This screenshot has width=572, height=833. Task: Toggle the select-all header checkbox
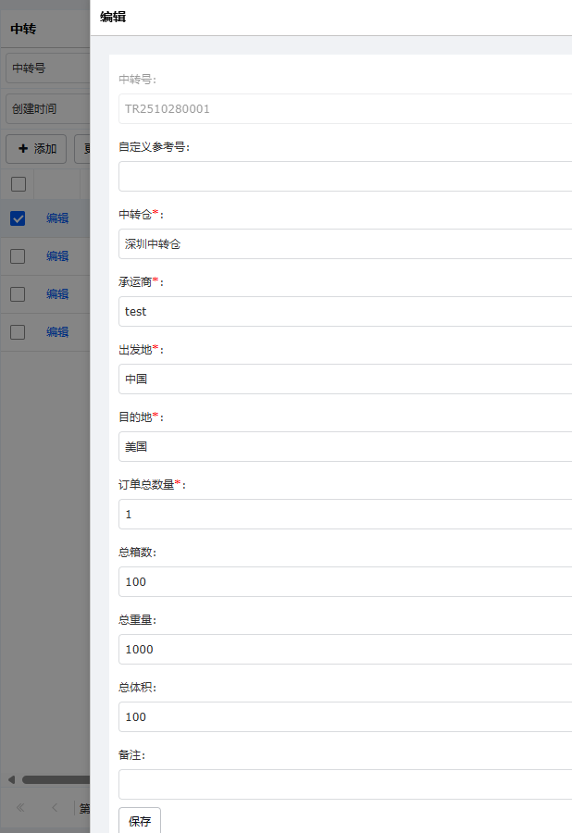(x=18, y=184)
